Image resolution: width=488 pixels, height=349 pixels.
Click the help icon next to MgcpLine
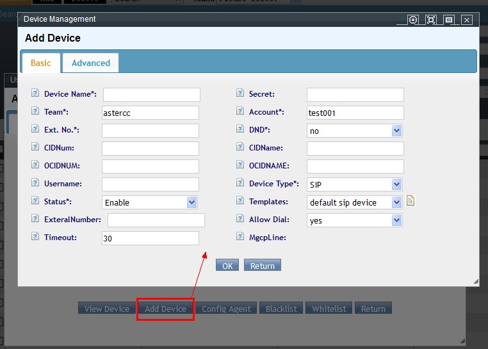tap(240, 238)
